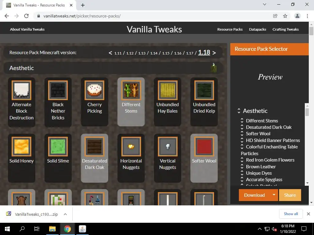Focus the address bar URL

point(82,16)
